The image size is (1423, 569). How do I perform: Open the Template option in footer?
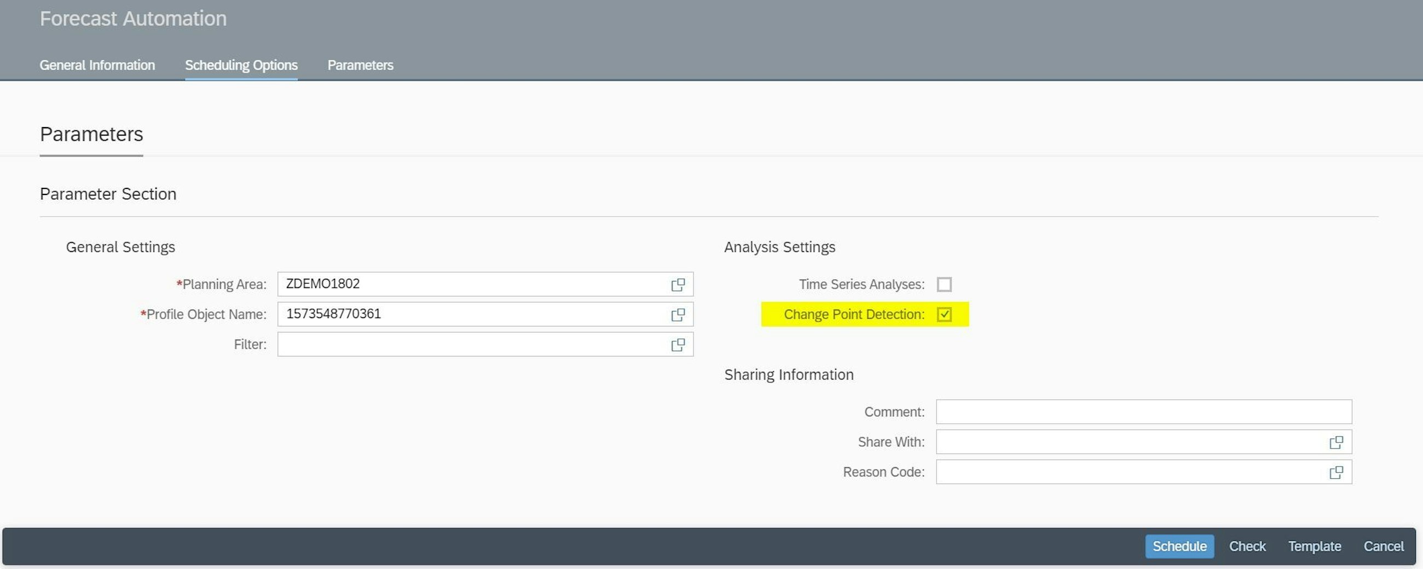click(x=1314, y=547)
